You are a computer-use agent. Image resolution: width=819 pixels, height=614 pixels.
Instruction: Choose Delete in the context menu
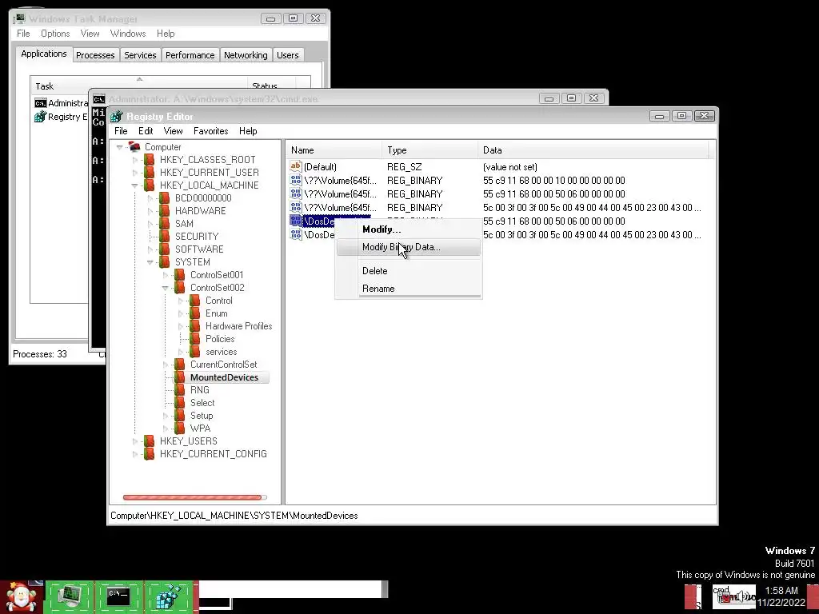pos(409,271)
